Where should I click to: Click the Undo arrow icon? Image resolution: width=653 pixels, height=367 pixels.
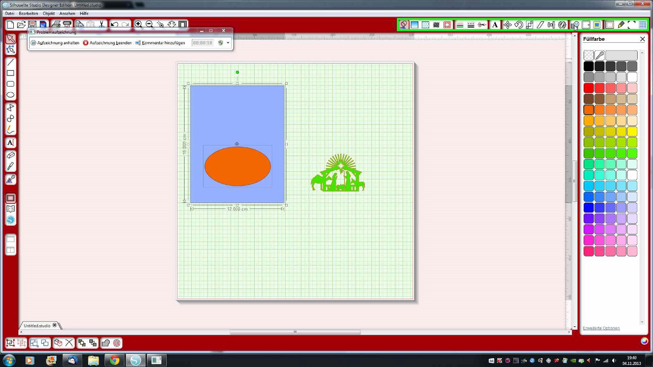tap(114, 24)
